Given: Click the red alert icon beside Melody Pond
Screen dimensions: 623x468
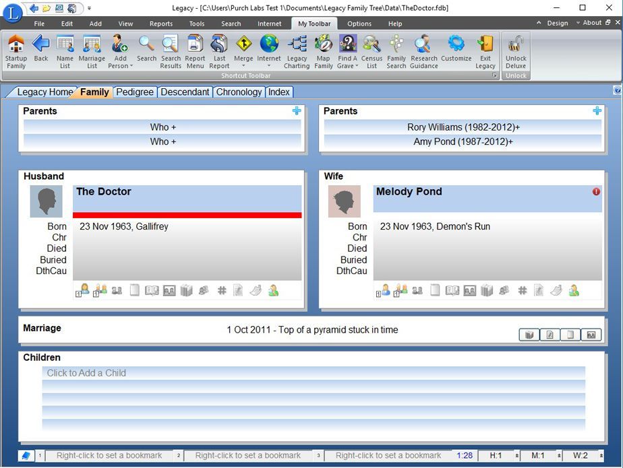Looking at the screenshot, I should 596,192.
